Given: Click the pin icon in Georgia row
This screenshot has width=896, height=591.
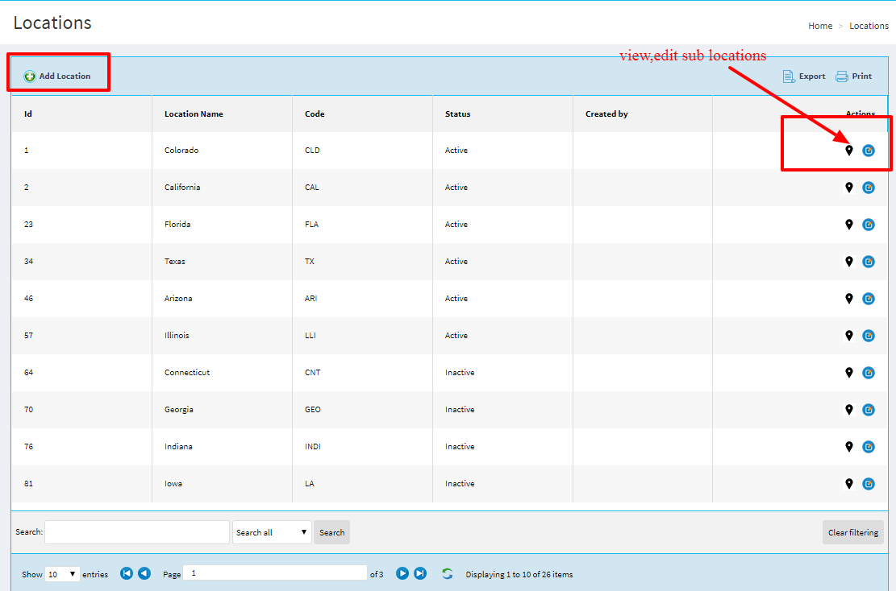Looking at the screenshot, I should [848, 410].
